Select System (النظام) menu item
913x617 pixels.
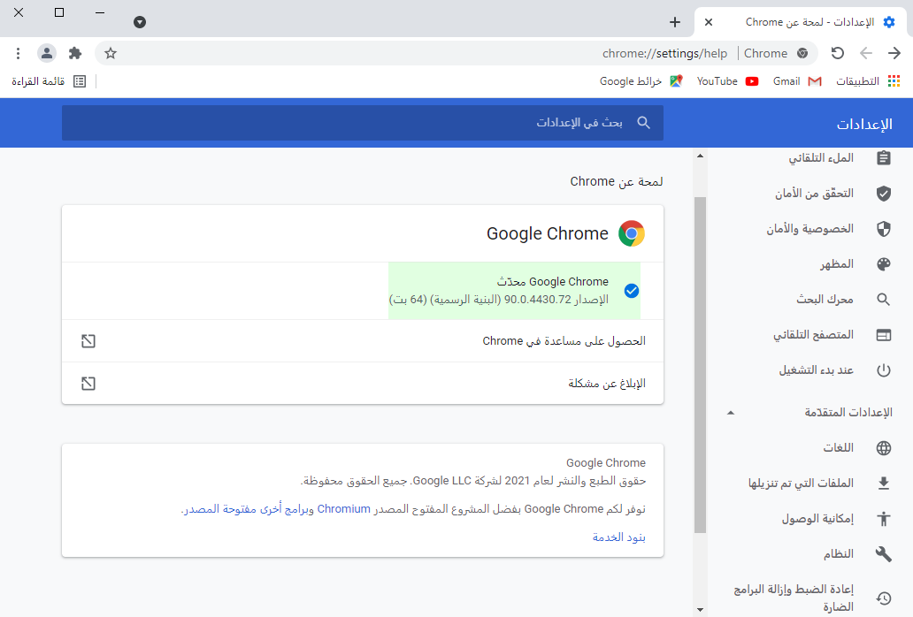tap(839, 554)
